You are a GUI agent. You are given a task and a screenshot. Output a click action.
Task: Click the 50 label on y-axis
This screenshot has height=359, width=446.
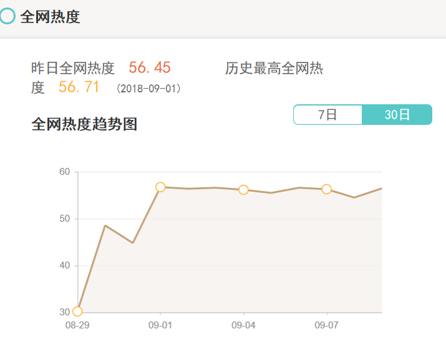coord(65,219)
